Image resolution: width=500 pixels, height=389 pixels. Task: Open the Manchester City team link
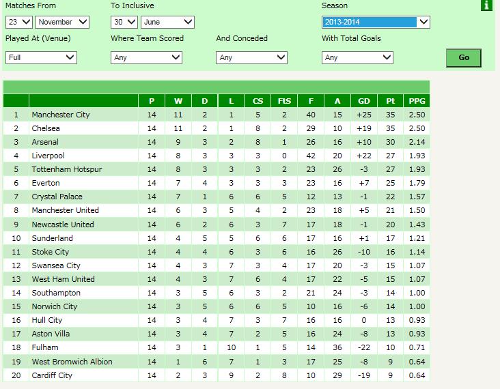(x=61, y=115)
